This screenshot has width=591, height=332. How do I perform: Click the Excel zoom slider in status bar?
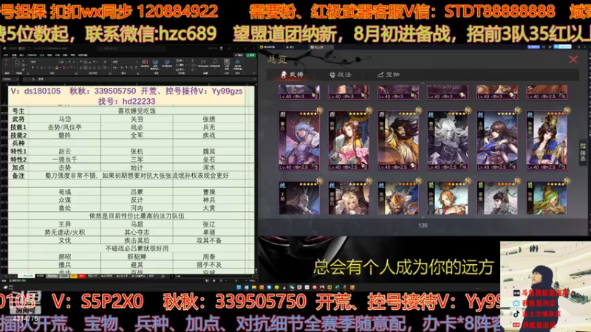236,280
